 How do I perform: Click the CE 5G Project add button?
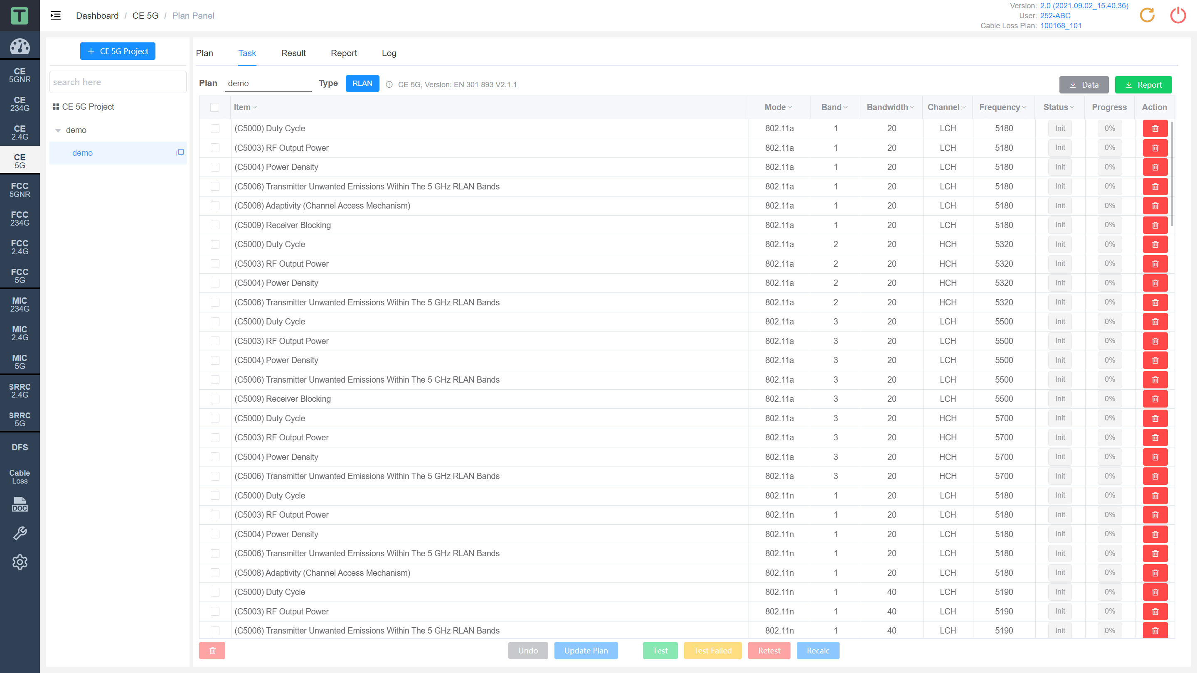(x=118, y=51)
